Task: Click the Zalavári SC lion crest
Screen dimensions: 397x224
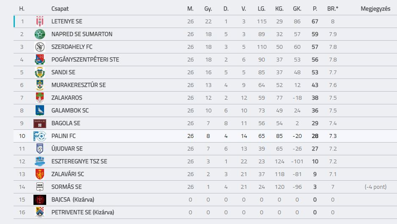Action: pos(40,174)
